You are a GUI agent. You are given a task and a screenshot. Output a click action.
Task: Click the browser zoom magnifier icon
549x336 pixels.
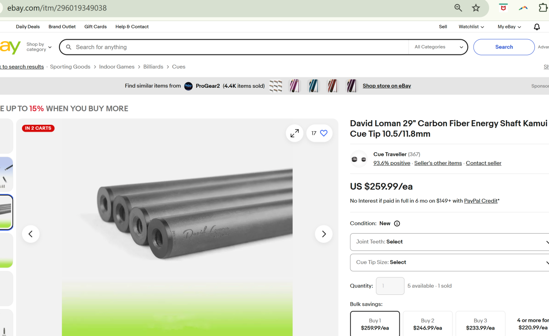458,8
